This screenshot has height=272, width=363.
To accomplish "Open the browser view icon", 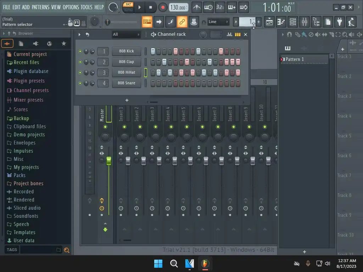I will (316, 22).
